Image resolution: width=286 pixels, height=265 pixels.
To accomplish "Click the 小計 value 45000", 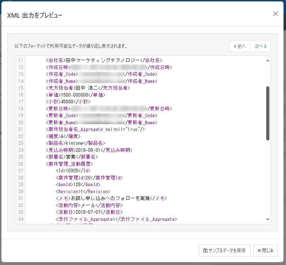I will point(67,102).
